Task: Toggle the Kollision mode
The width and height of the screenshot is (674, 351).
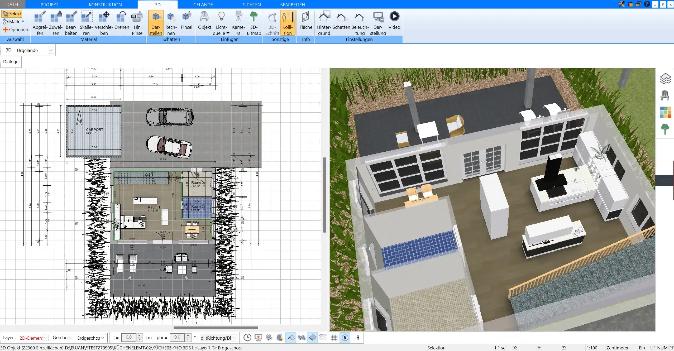Action: 288,23
